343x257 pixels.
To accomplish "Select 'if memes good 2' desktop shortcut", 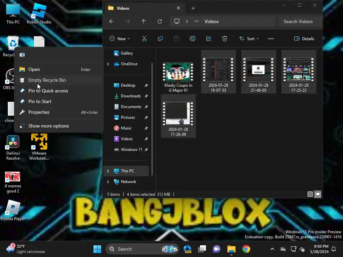I will [x=13, y=182].
